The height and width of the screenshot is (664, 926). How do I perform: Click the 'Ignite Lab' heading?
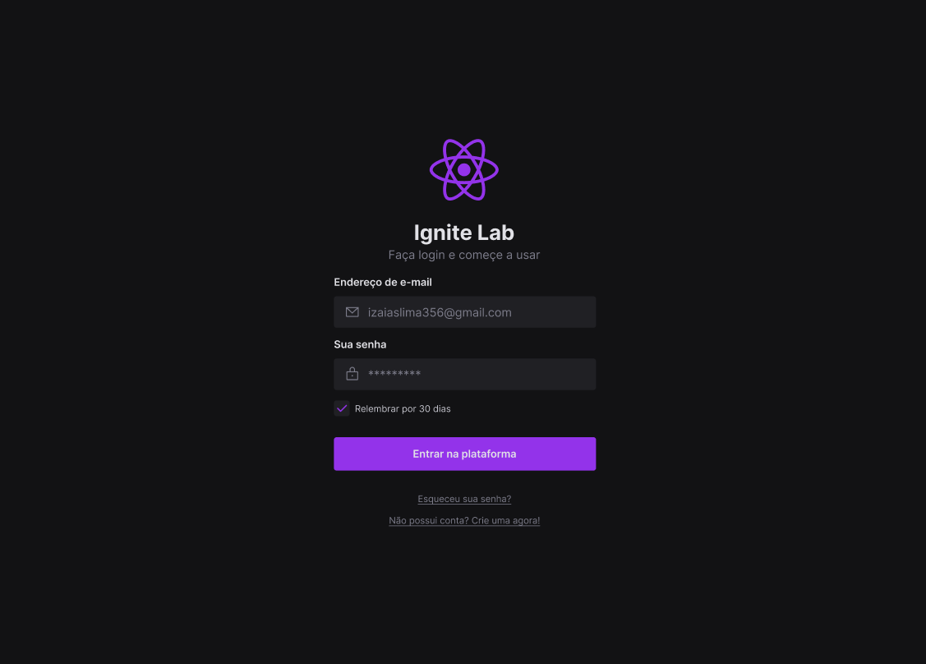click(464, 233)
